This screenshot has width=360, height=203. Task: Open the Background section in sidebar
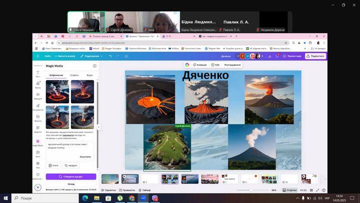point(38,165)
